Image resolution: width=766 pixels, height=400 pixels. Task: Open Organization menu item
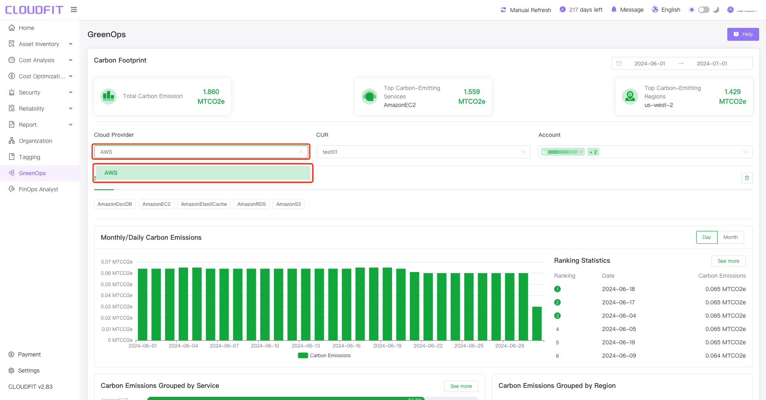point(40,141)
